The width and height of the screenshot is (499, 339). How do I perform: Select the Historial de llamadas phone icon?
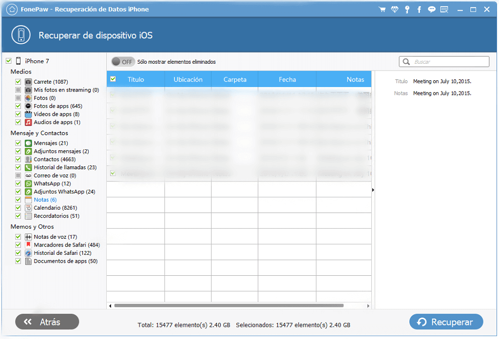[28, 167]
